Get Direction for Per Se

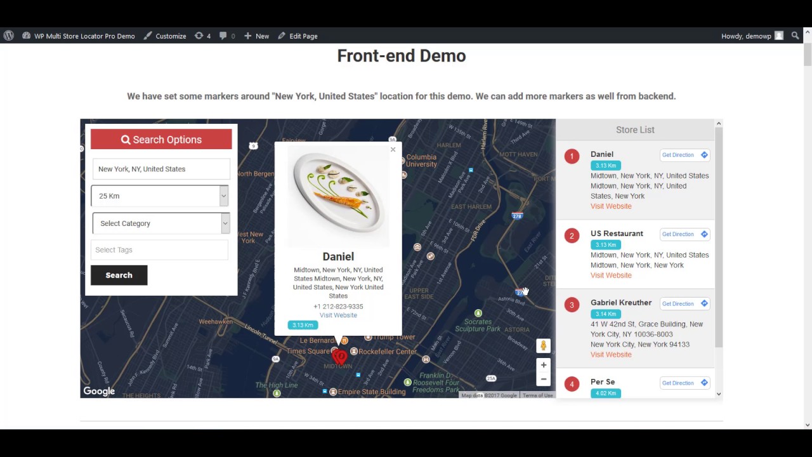[684, 383]
